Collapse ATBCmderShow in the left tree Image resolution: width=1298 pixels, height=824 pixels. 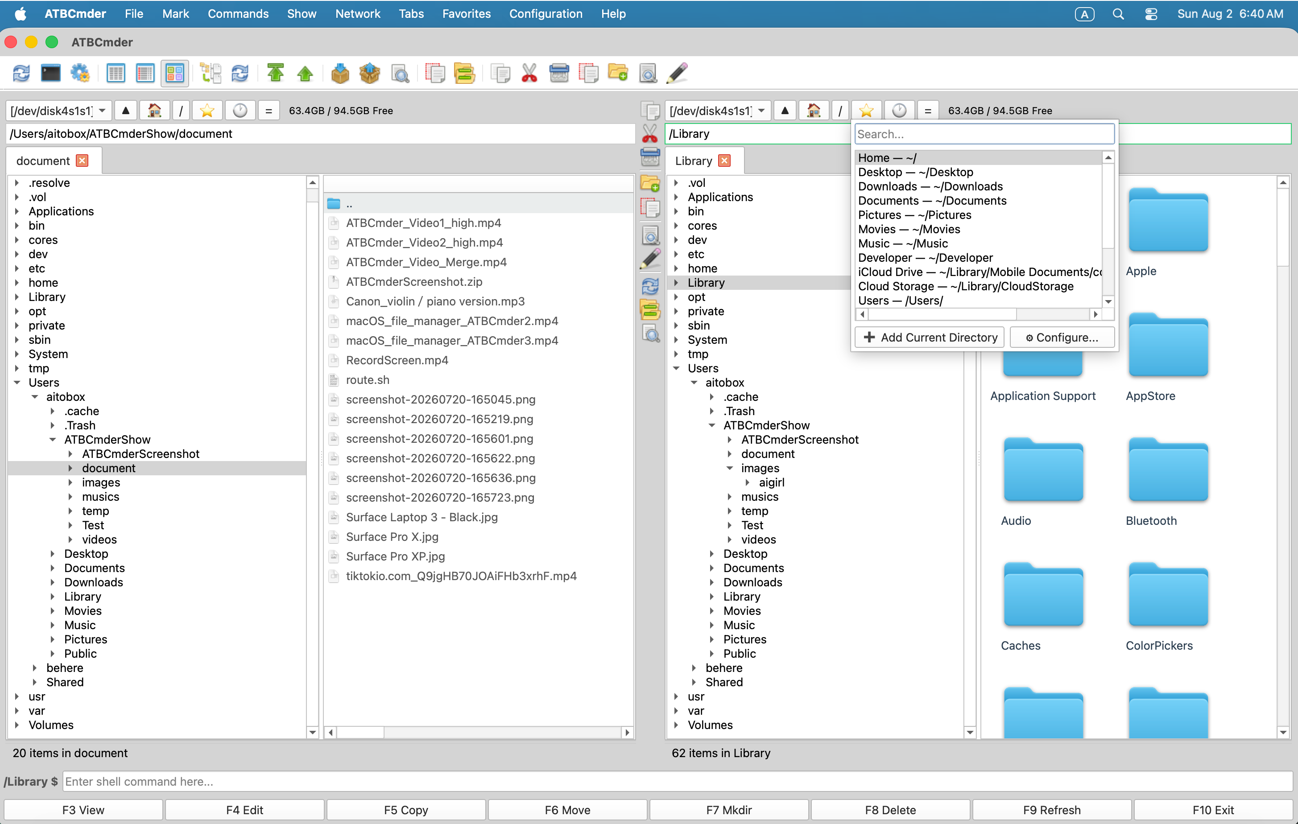[53, 440]
